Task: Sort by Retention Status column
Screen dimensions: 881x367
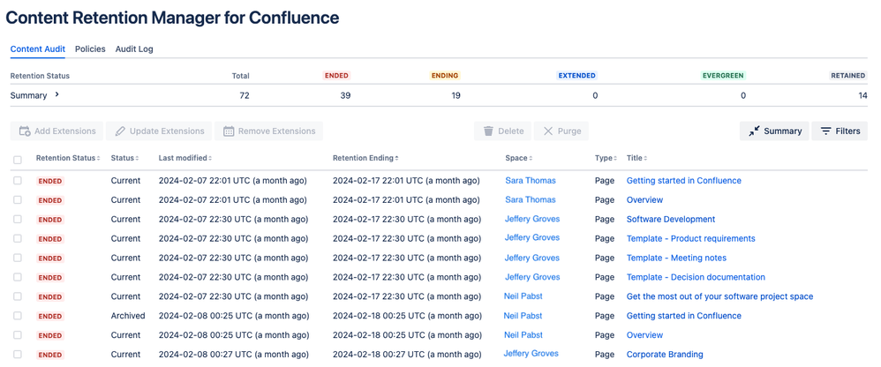Action: click(x=68, y=158)
